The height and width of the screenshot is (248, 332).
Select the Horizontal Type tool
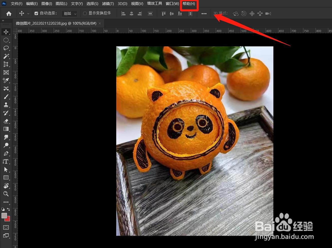click(6, 162)
